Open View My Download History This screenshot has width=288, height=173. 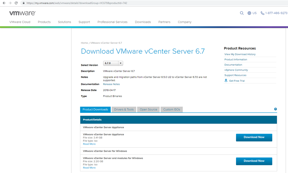[240, 54]
